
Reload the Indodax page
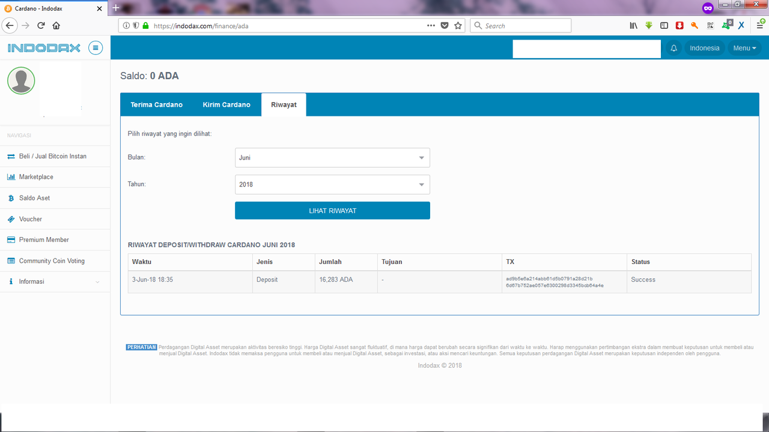tap(41, 25)
